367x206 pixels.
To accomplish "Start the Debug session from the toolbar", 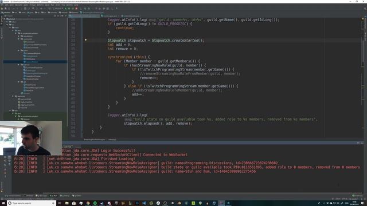I will pyautogui.click(x=69, y=9).
